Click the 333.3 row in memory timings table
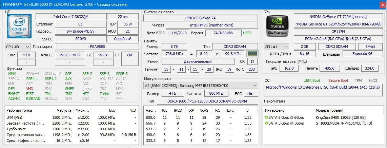Image resolution: width=387 pixels, height=148 pixels. point(201,141)
